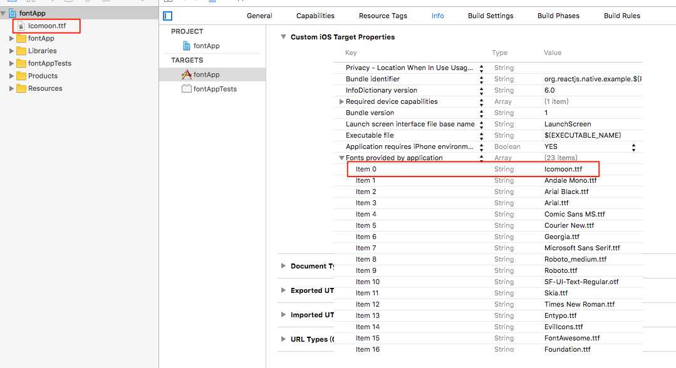Open the Build Phases tab
The height and width of the screenshot is (368, 676).
(558, 16)
